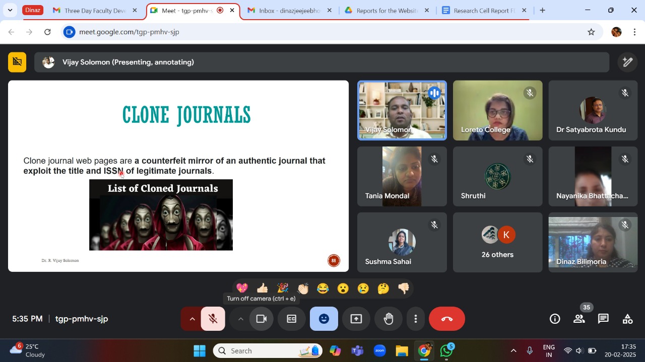Open the activities panel icon
The width and height of the screenshot is (645, 362).
(x=627, y=319)
